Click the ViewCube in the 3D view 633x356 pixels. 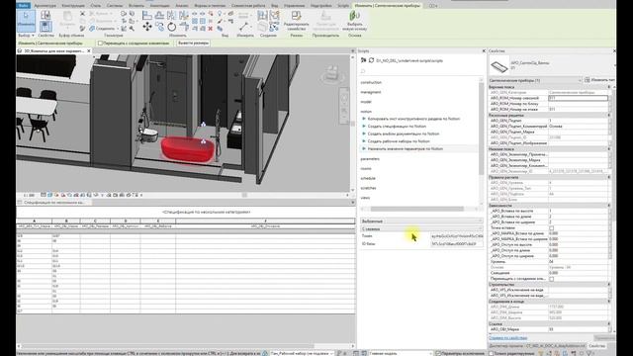click(x=332, y=74)
